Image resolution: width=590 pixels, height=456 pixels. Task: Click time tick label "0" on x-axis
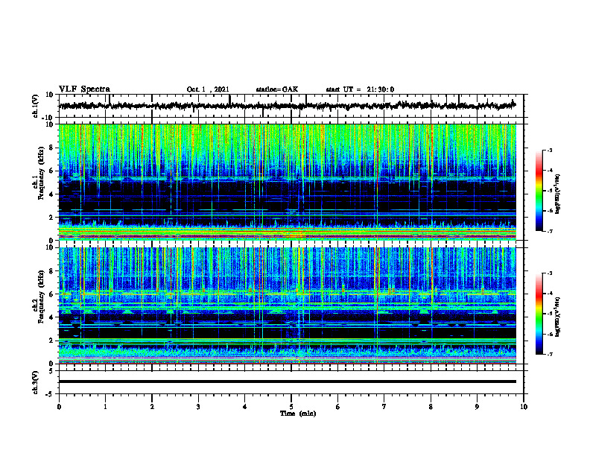pos(59,407)
